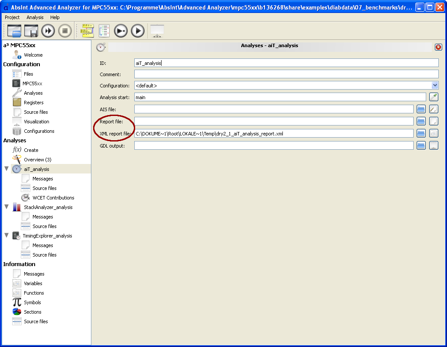
Task: Click the play-with-dot run button
Action: tap(121, 30)
